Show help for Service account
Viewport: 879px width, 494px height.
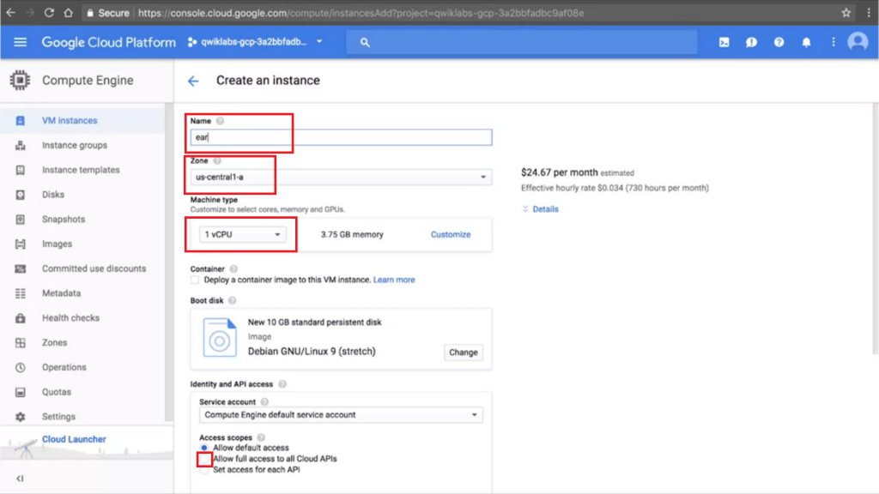tap(264, 402)
